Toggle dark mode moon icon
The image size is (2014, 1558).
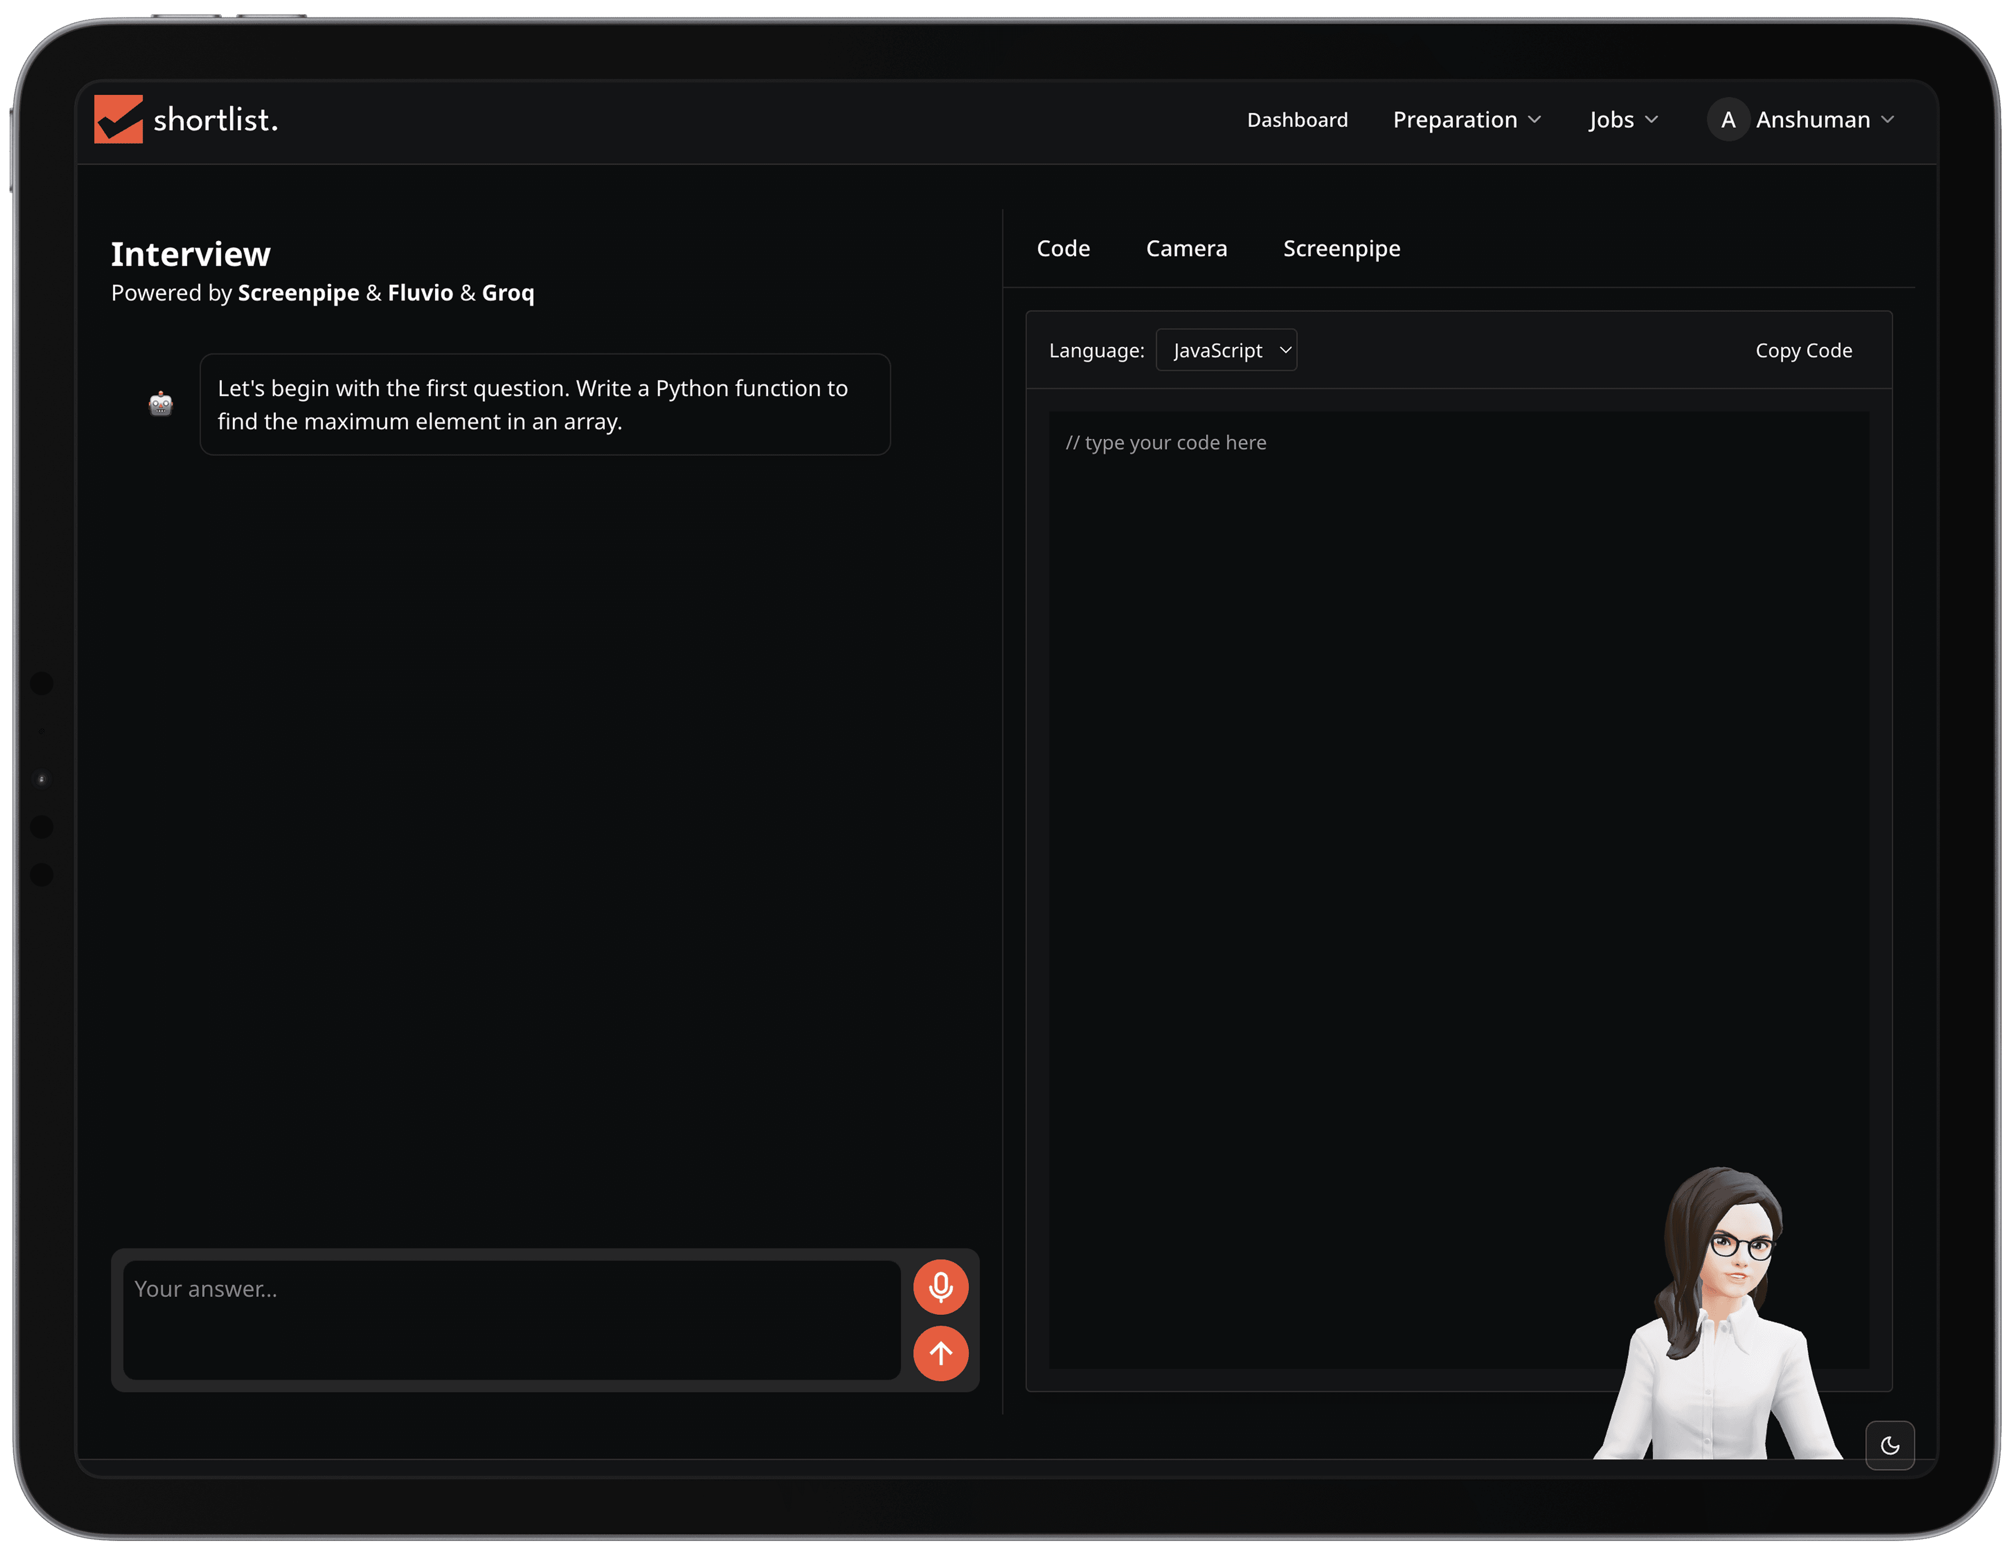(1890, 1445)
